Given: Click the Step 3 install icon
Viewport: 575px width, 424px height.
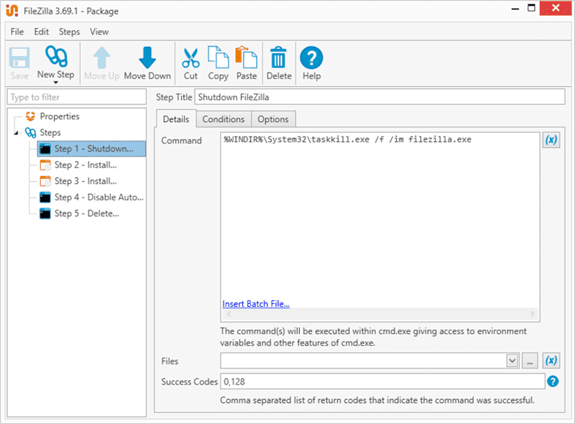Looking at the screenshot, I should tap(45, 181).
